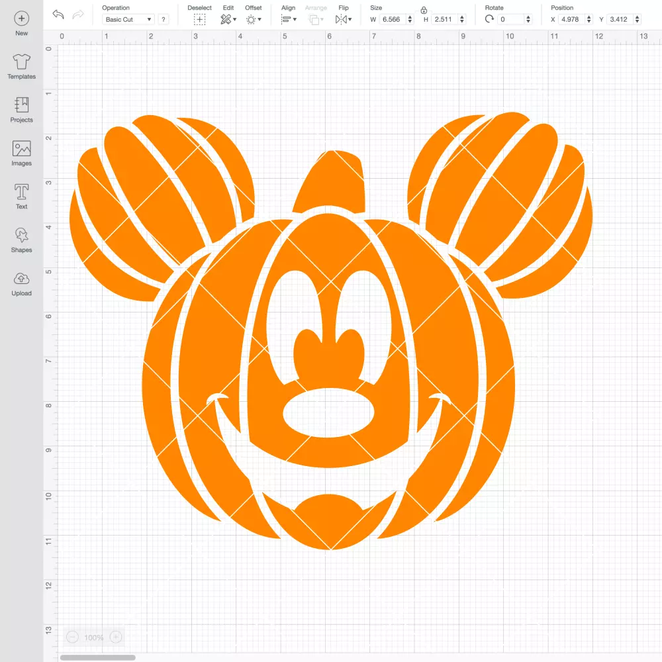The image size is (662, 662).
Task: Click the width stepper arrows
Action: tap(410, 19)
